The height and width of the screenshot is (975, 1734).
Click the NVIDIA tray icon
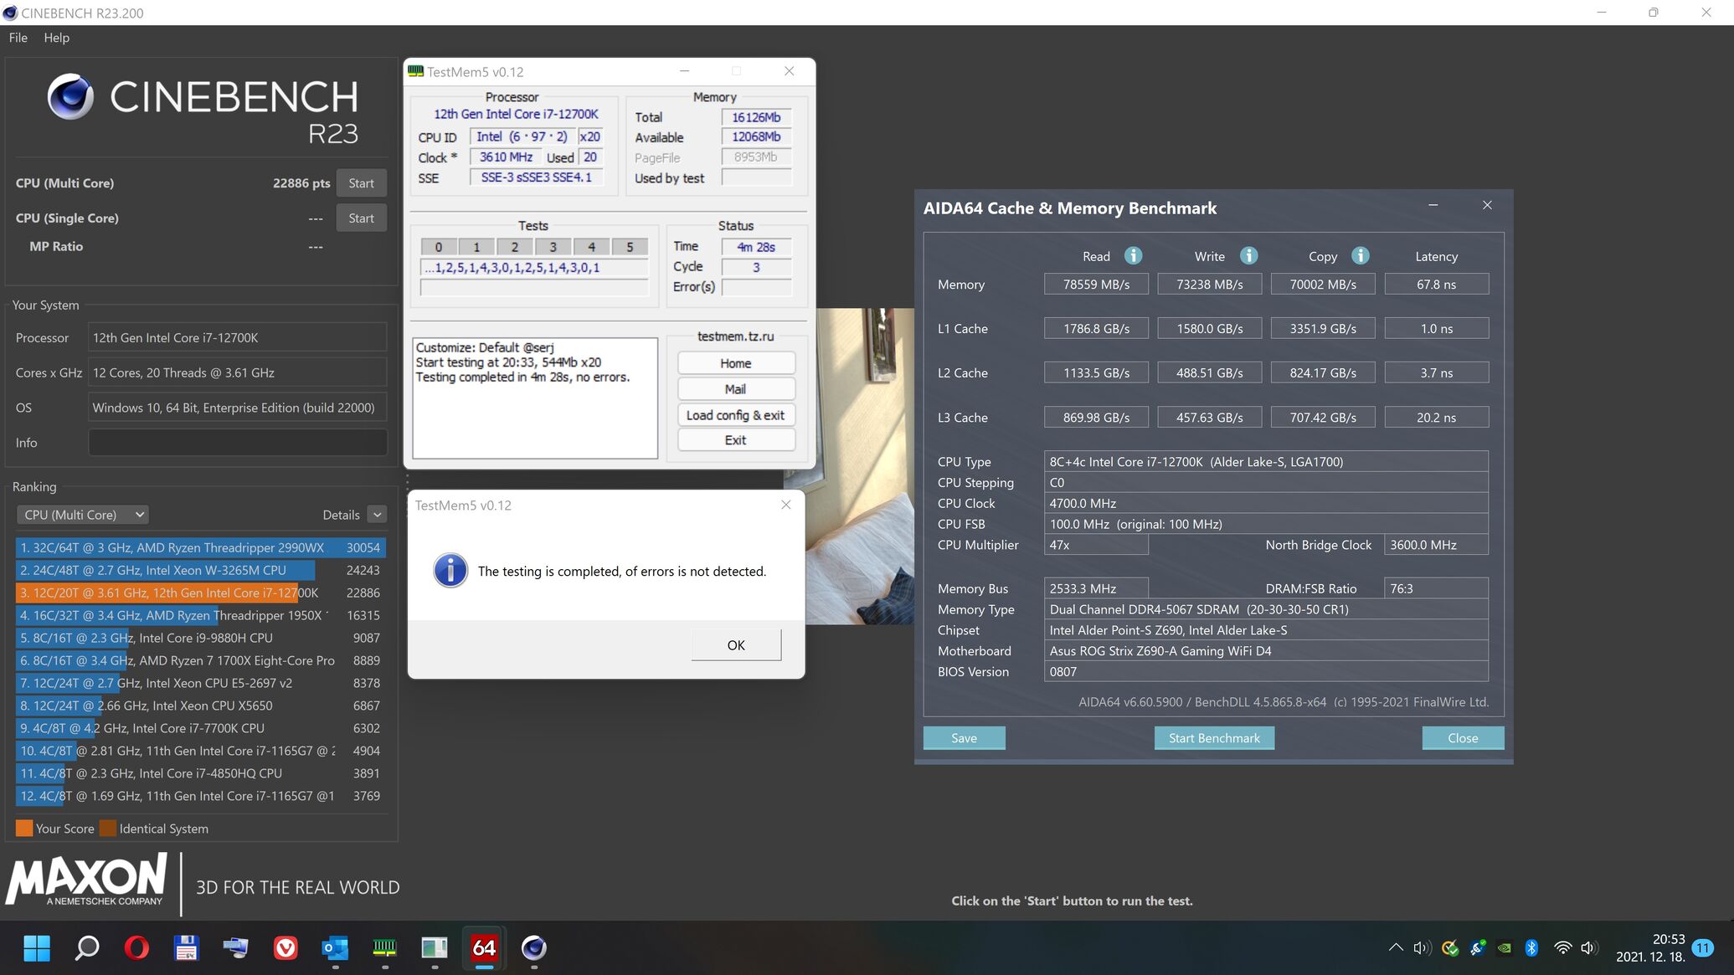(x=1505, y=948)
